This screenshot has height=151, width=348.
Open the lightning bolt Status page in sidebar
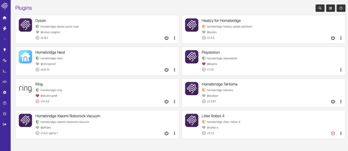tap(4, 29)
